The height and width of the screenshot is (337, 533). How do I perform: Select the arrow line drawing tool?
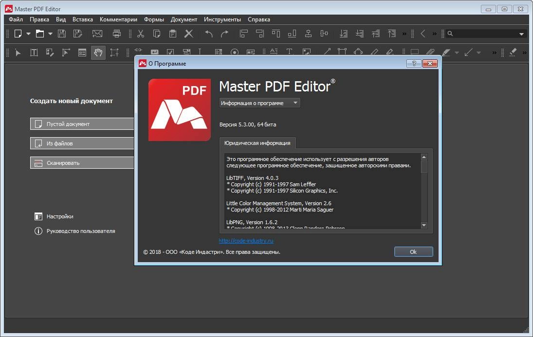click(468, 53)
